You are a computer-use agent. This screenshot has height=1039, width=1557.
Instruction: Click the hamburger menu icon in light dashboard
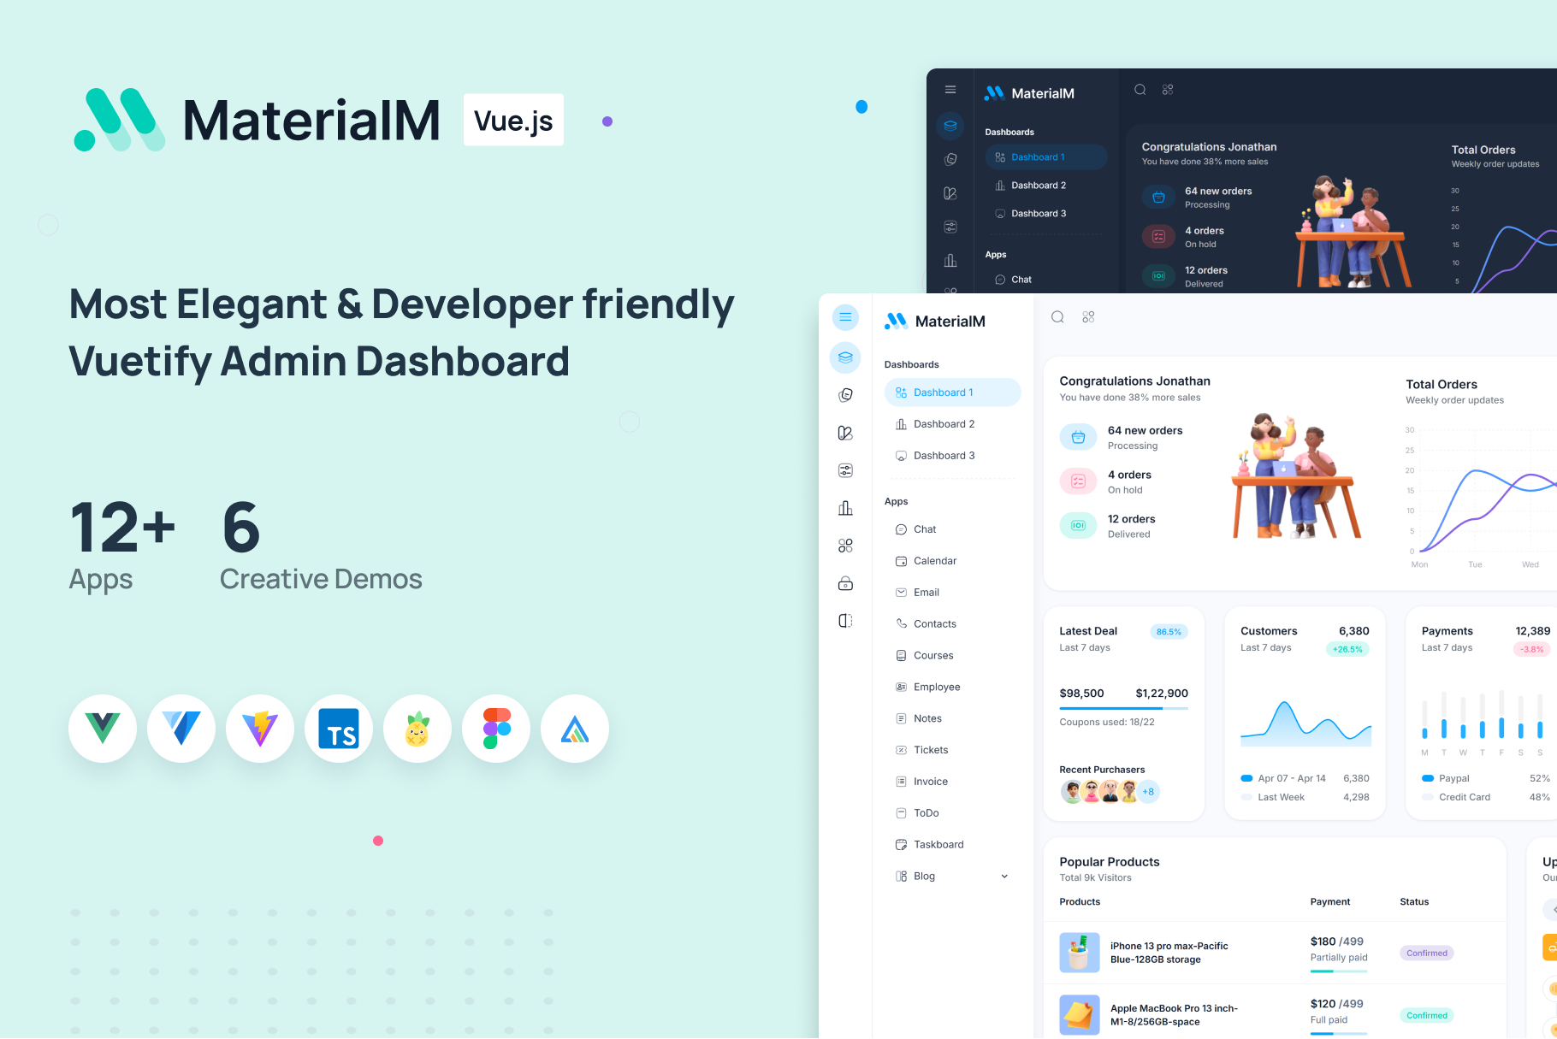pyautogui.click(x=845, y=317)
